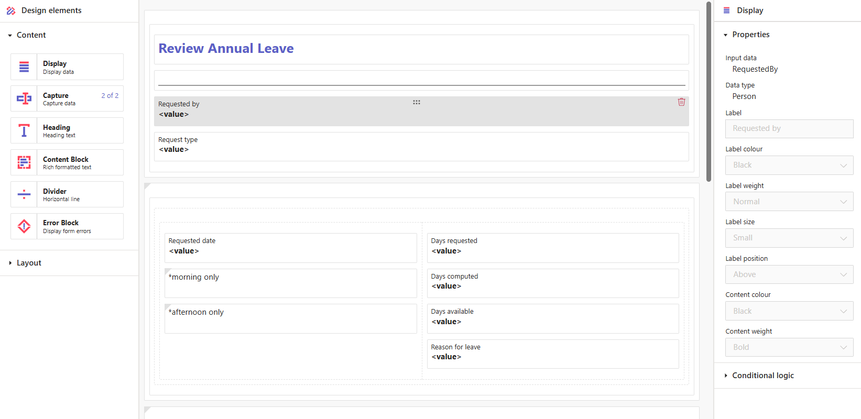Open the Label colour dropdown
Viewport: 861px width, 419px height.
click(789, 166)
